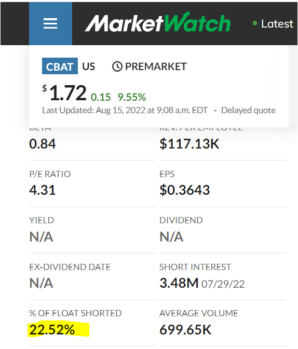
Task: Click the P/E Ratio 4.31 value
Action: click(x=42, y=190)
